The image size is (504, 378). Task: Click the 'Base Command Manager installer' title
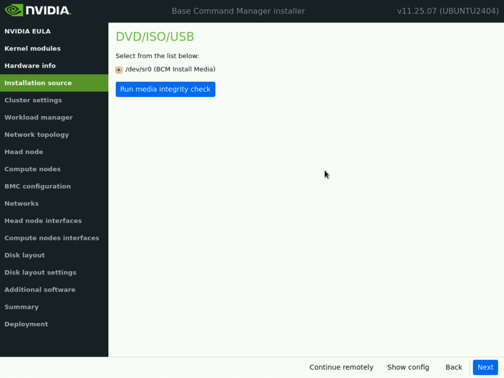coord(238,11)
